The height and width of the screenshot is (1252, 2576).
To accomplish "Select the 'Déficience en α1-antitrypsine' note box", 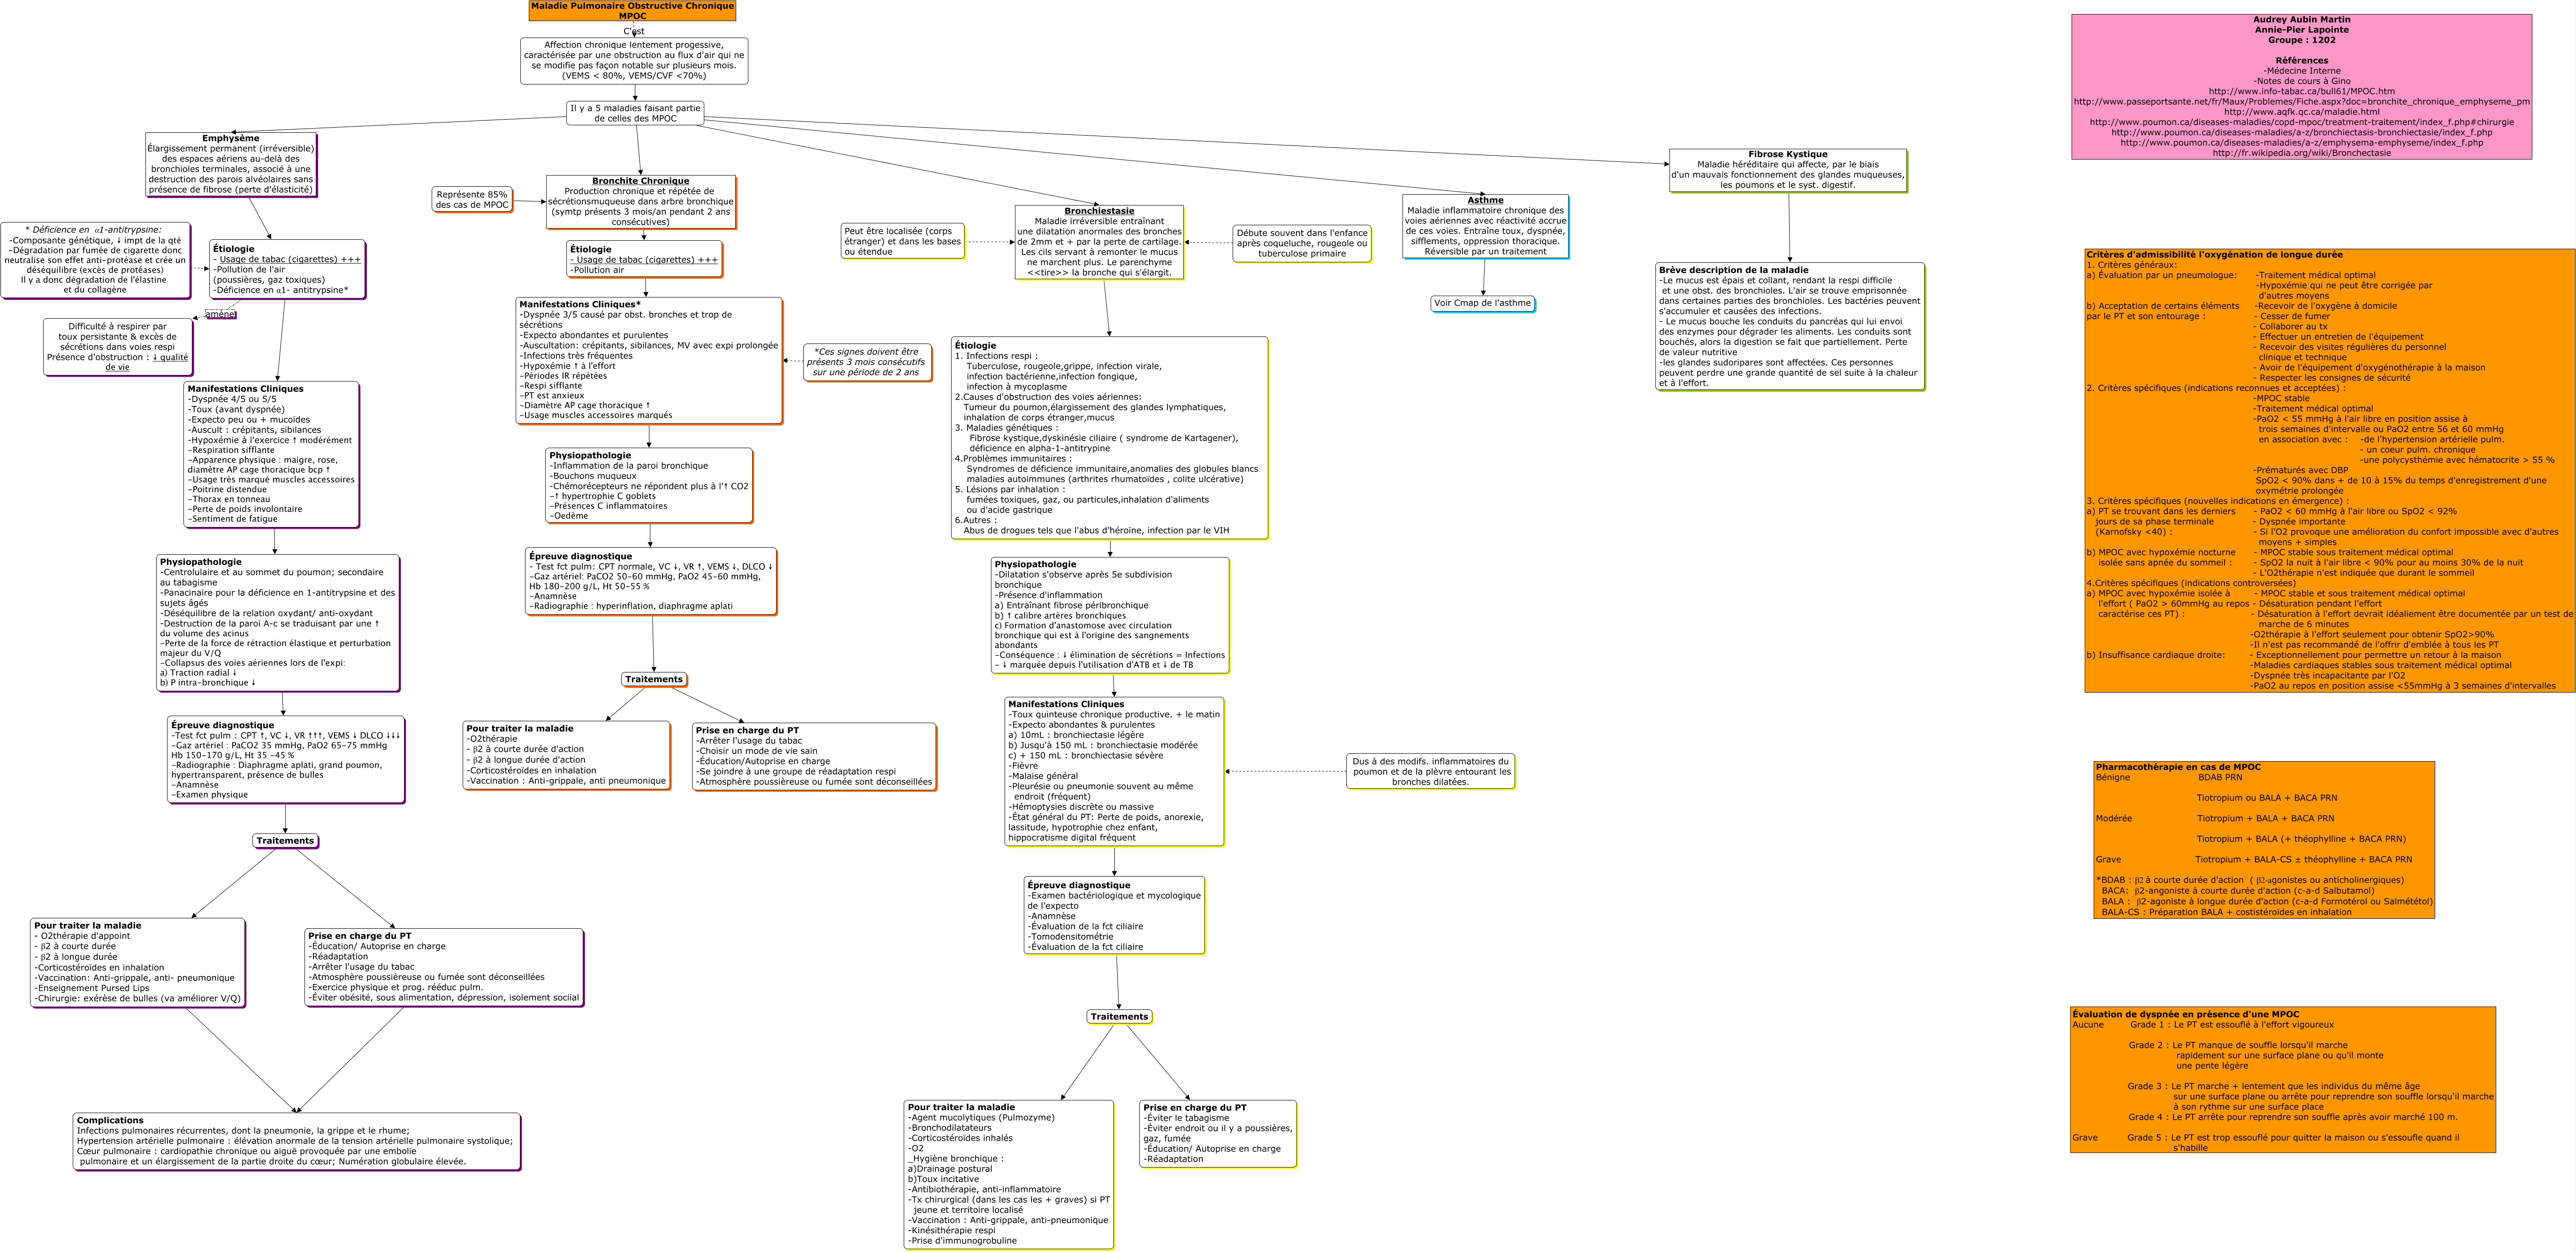I will coord(95,260).
